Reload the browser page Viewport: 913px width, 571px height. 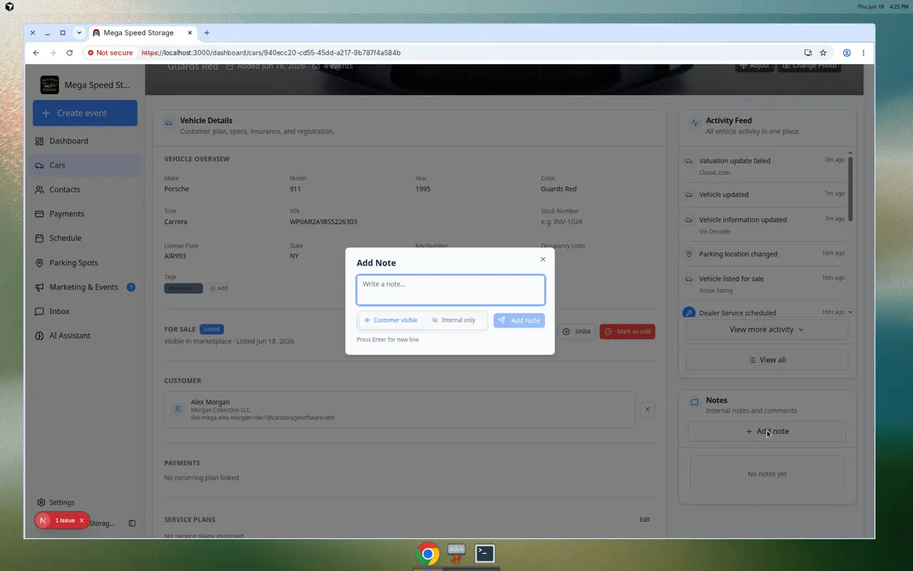coord(69,53)
